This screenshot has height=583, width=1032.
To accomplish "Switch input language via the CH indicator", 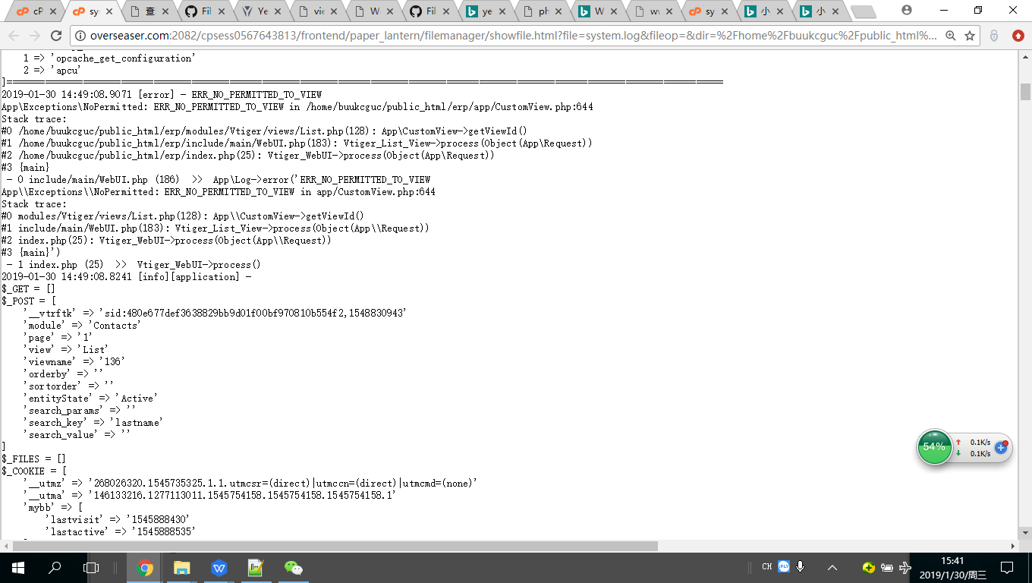I will coord(767,567).
